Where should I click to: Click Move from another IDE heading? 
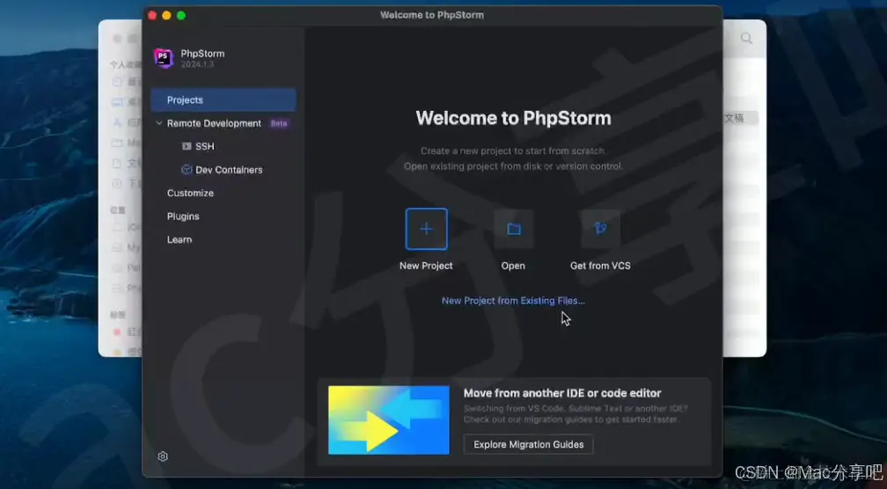click(562, 393)
